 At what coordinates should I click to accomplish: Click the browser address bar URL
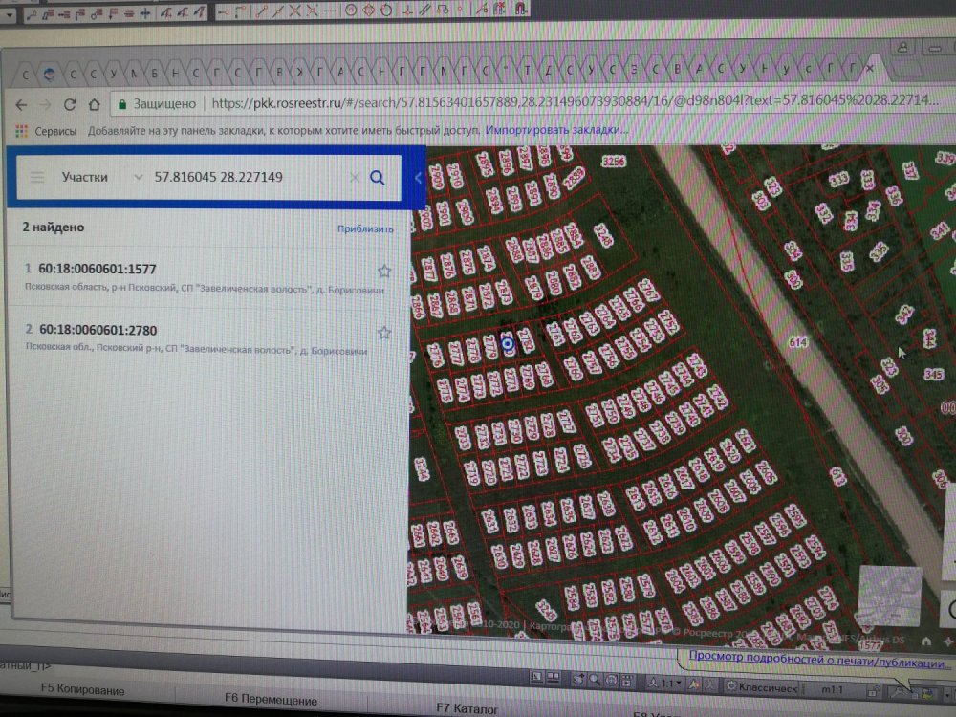[x=564, y=103]
